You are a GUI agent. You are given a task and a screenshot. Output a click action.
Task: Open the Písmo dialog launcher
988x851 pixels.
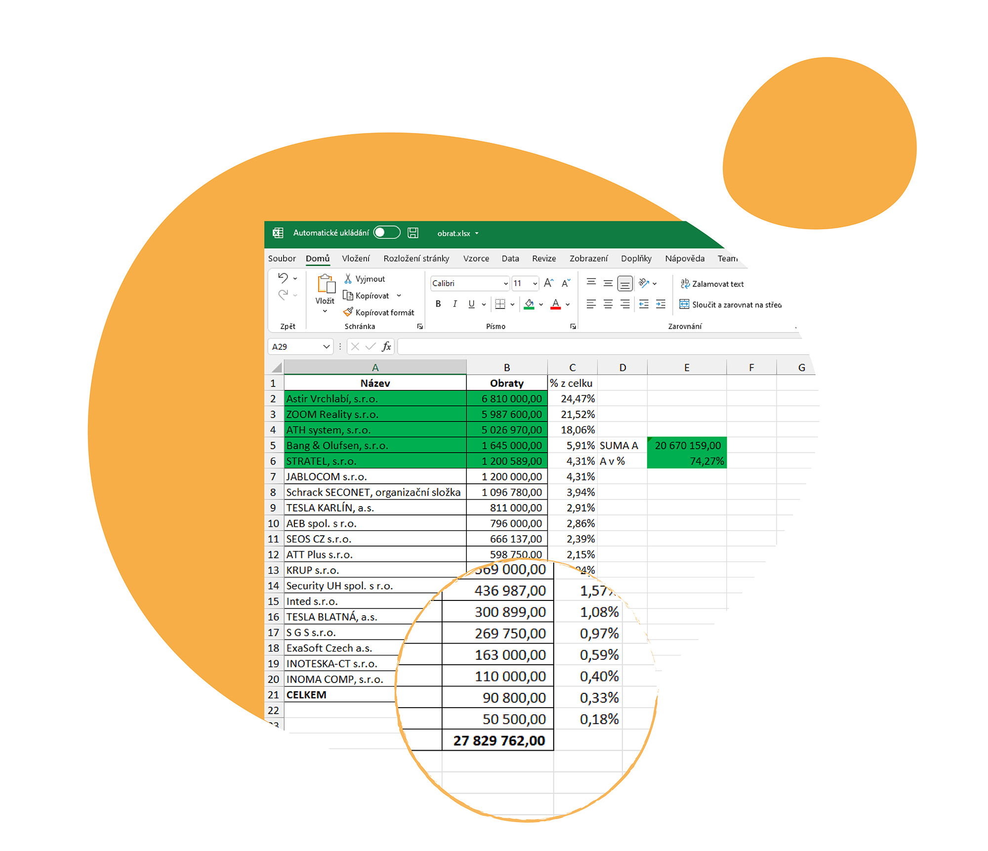(x=573, y=327)
